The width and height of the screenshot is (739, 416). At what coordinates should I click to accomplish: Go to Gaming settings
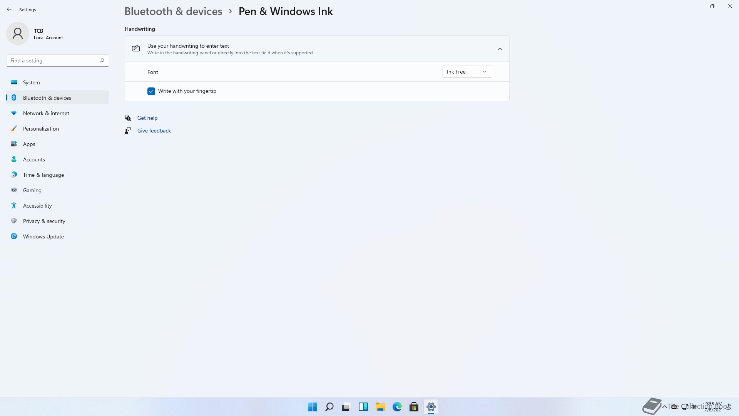coord(58,190)
